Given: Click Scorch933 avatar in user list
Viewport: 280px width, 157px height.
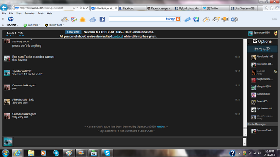Looking at the screenshot, I should 253,102.
